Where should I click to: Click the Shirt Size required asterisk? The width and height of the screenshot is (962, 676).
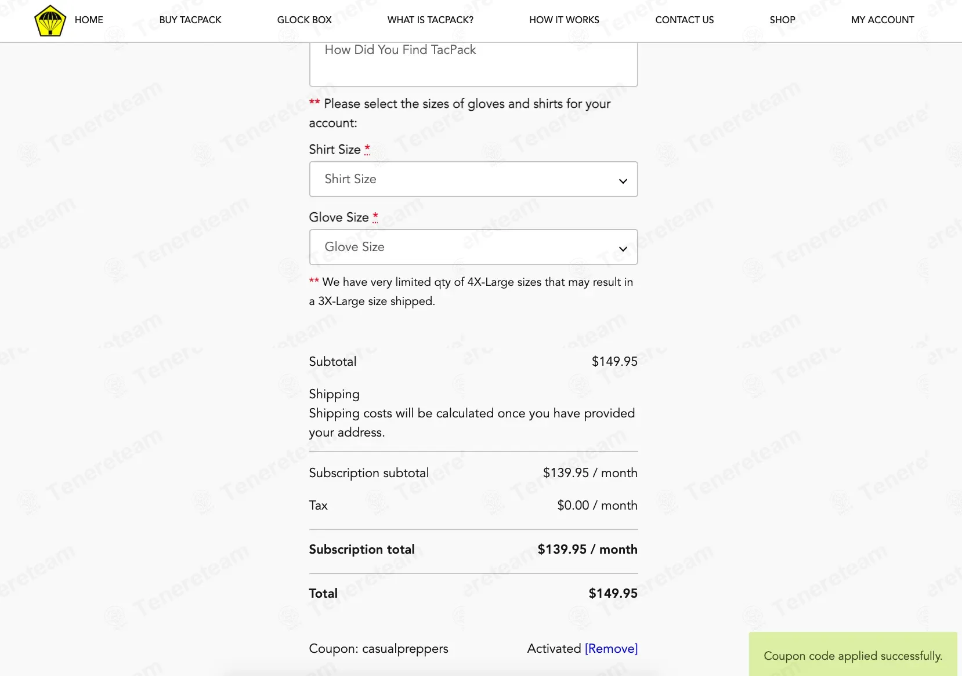tap(367, 149)
